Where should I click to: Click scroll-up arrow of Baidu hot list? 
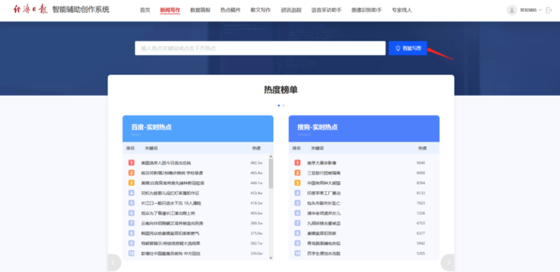[271, 157]
